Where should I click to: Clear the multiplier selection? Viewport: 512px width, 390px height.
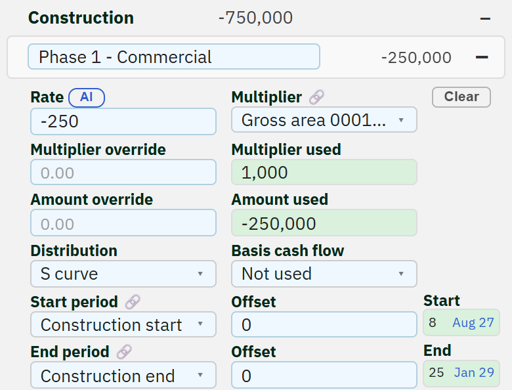tap(461, 97)
